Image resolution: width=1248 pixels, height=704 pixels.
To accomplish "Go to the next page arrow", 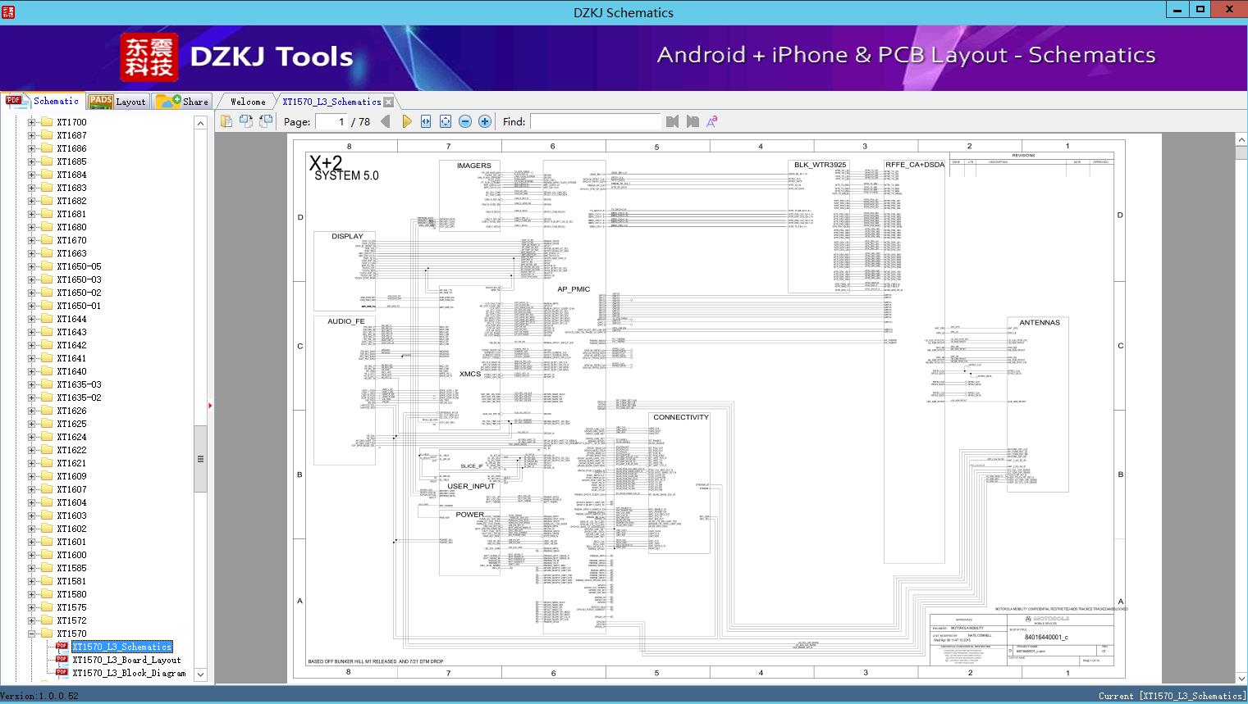I will click(x=406, y=121).
